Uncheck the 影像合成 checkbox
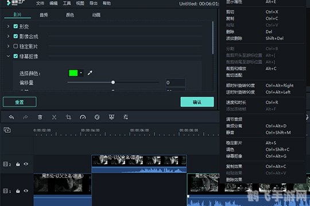 coord(15,36)
